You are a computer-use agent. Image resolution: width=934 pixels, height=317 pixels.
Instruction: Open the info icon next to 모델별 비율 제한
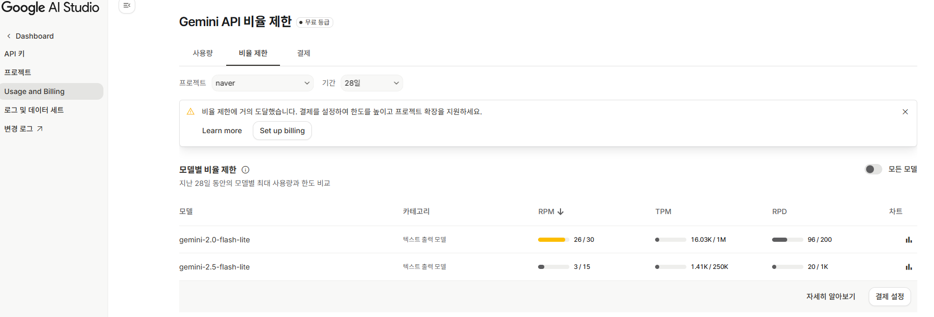(246, 170)
